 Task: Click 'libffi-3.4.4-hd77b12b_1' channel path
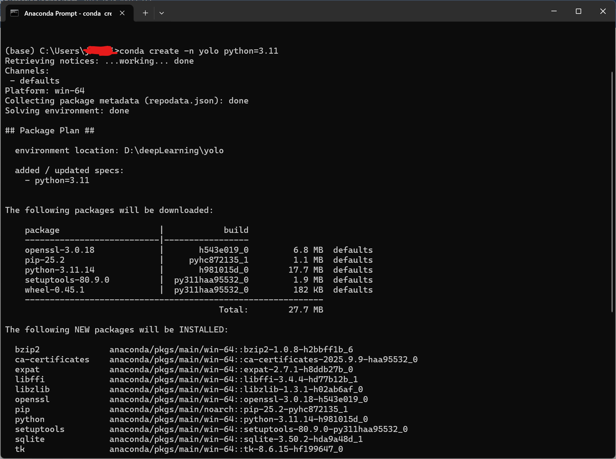tap(234, 379)
